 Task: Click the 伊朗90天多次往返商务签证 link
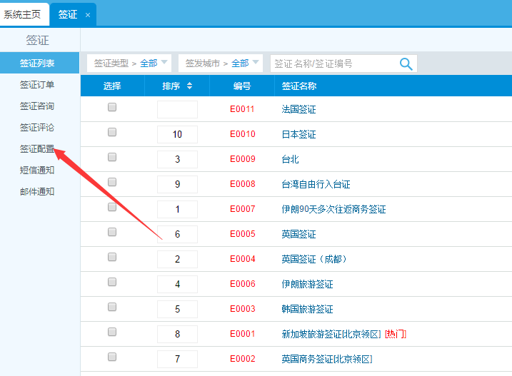coord(333,209)
